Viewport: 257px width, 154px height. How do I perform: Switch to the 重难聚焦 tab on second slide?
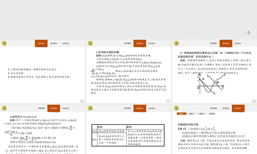coord(139,43)
